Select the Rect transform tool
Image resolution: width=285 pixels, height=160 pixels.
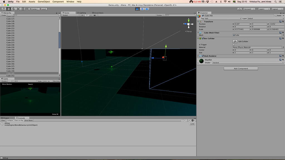(23, 9)
